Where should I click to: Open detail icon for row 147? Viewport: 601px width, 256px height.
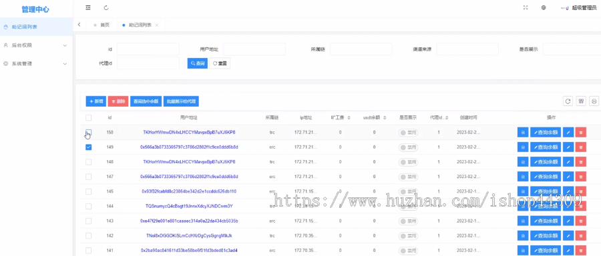tap(522, 177)
